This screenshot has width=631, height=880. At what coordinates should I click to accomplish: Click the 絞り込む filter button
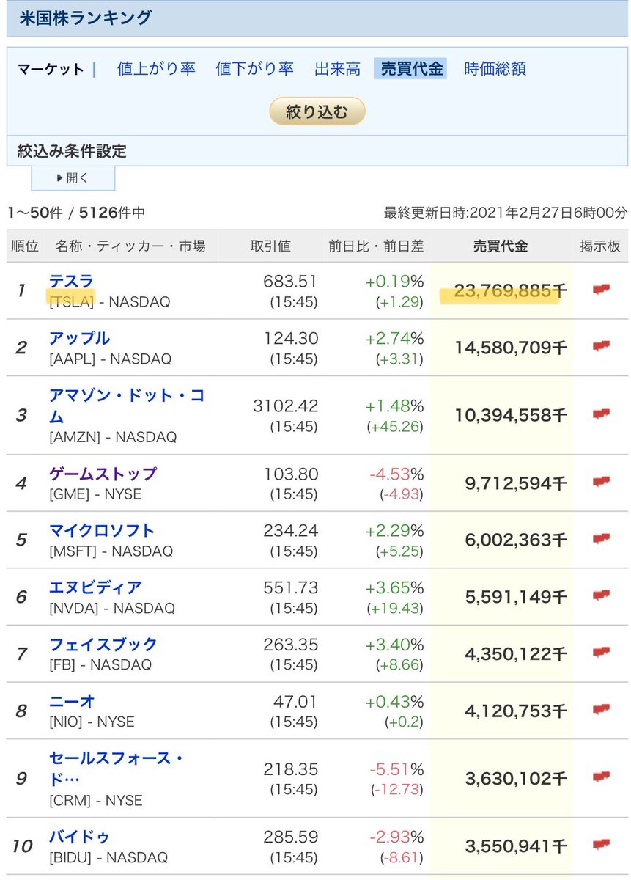click(x=317, y=111)
